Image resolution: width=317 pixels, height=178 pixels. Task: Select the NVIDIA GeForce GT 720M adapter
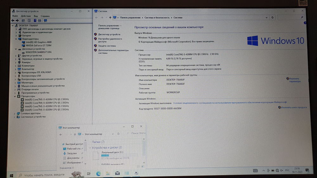tap(38, 46)
